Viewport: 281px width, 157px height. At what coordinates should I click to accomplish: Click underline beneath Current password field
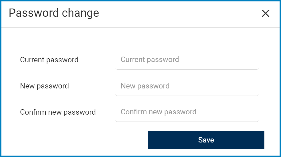[x=187, y=69]
